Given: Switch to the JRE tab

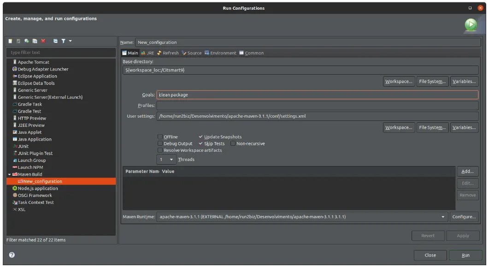Looking at the screenshot, I should (x=147, y=53).
